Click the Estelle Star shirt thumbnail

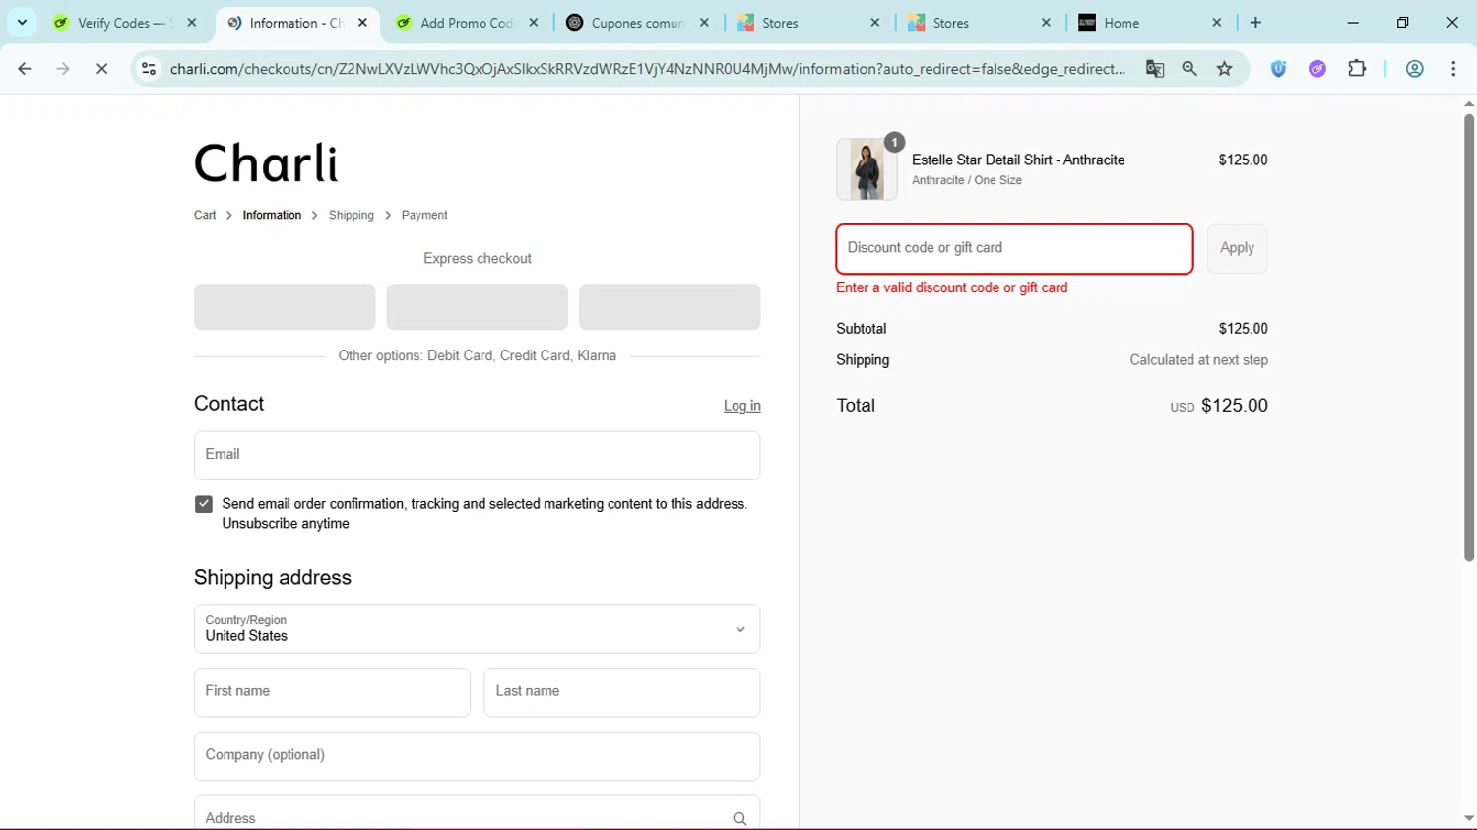[x=867, y=169]
